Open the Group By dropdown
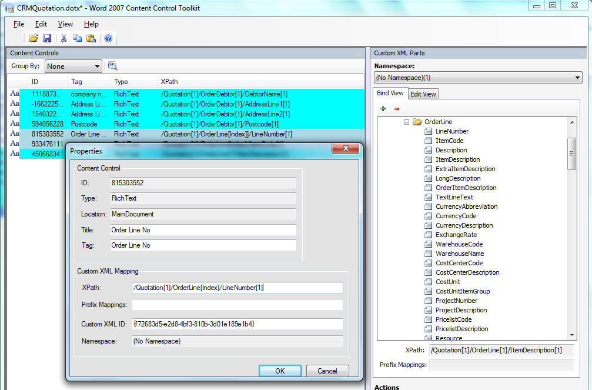Screen dimensions: 592x390 (x=73, y=66)
